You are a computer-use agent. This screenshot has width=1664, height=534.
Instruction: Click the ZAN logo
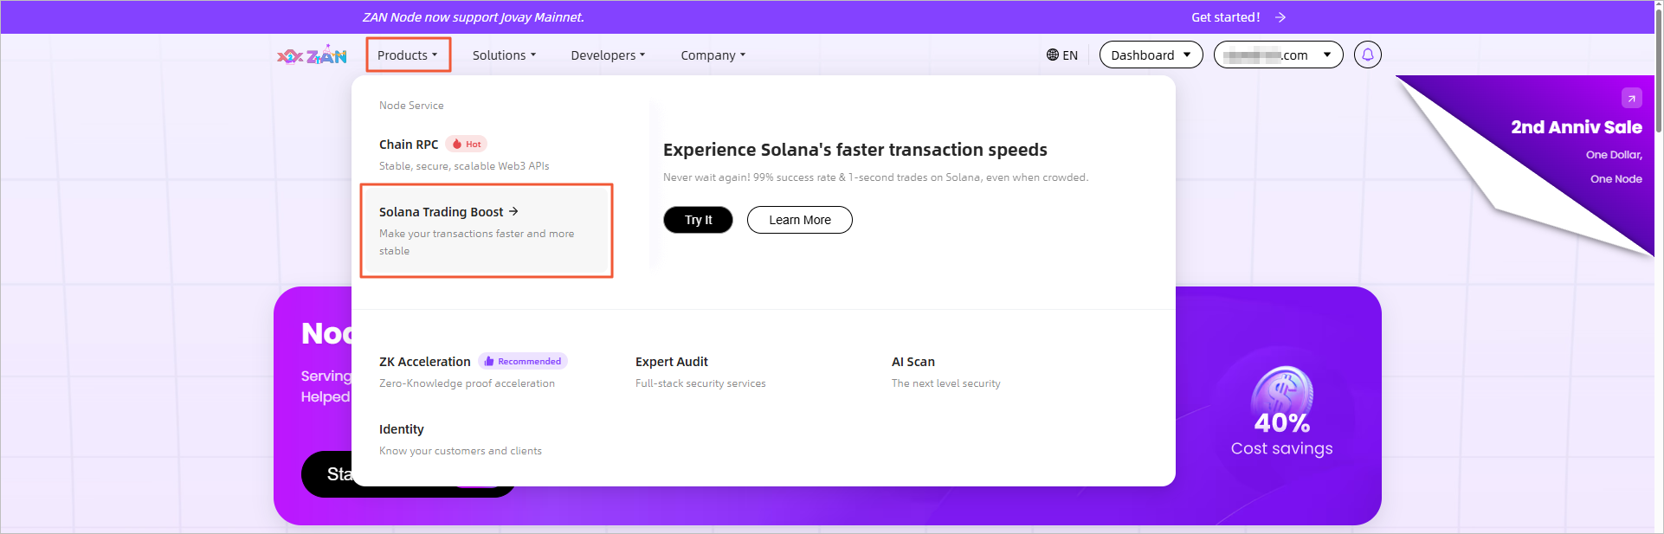312,55
